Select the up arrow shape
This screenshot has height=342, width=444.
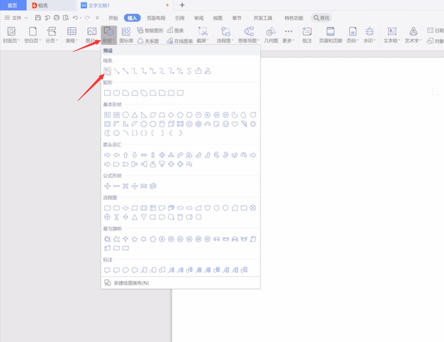coord(125,155)
